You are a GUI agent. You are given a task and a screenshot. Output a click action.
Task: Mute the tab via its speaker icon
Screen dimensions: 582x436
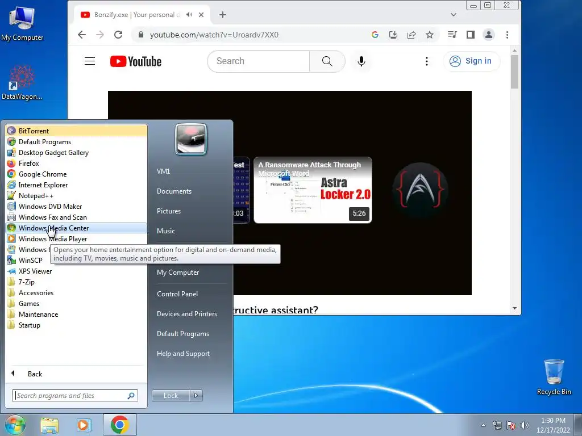189,15
